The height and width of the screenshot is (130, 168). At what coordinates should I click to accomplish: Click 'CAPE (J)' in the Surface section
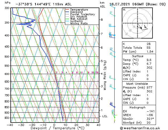130,75
